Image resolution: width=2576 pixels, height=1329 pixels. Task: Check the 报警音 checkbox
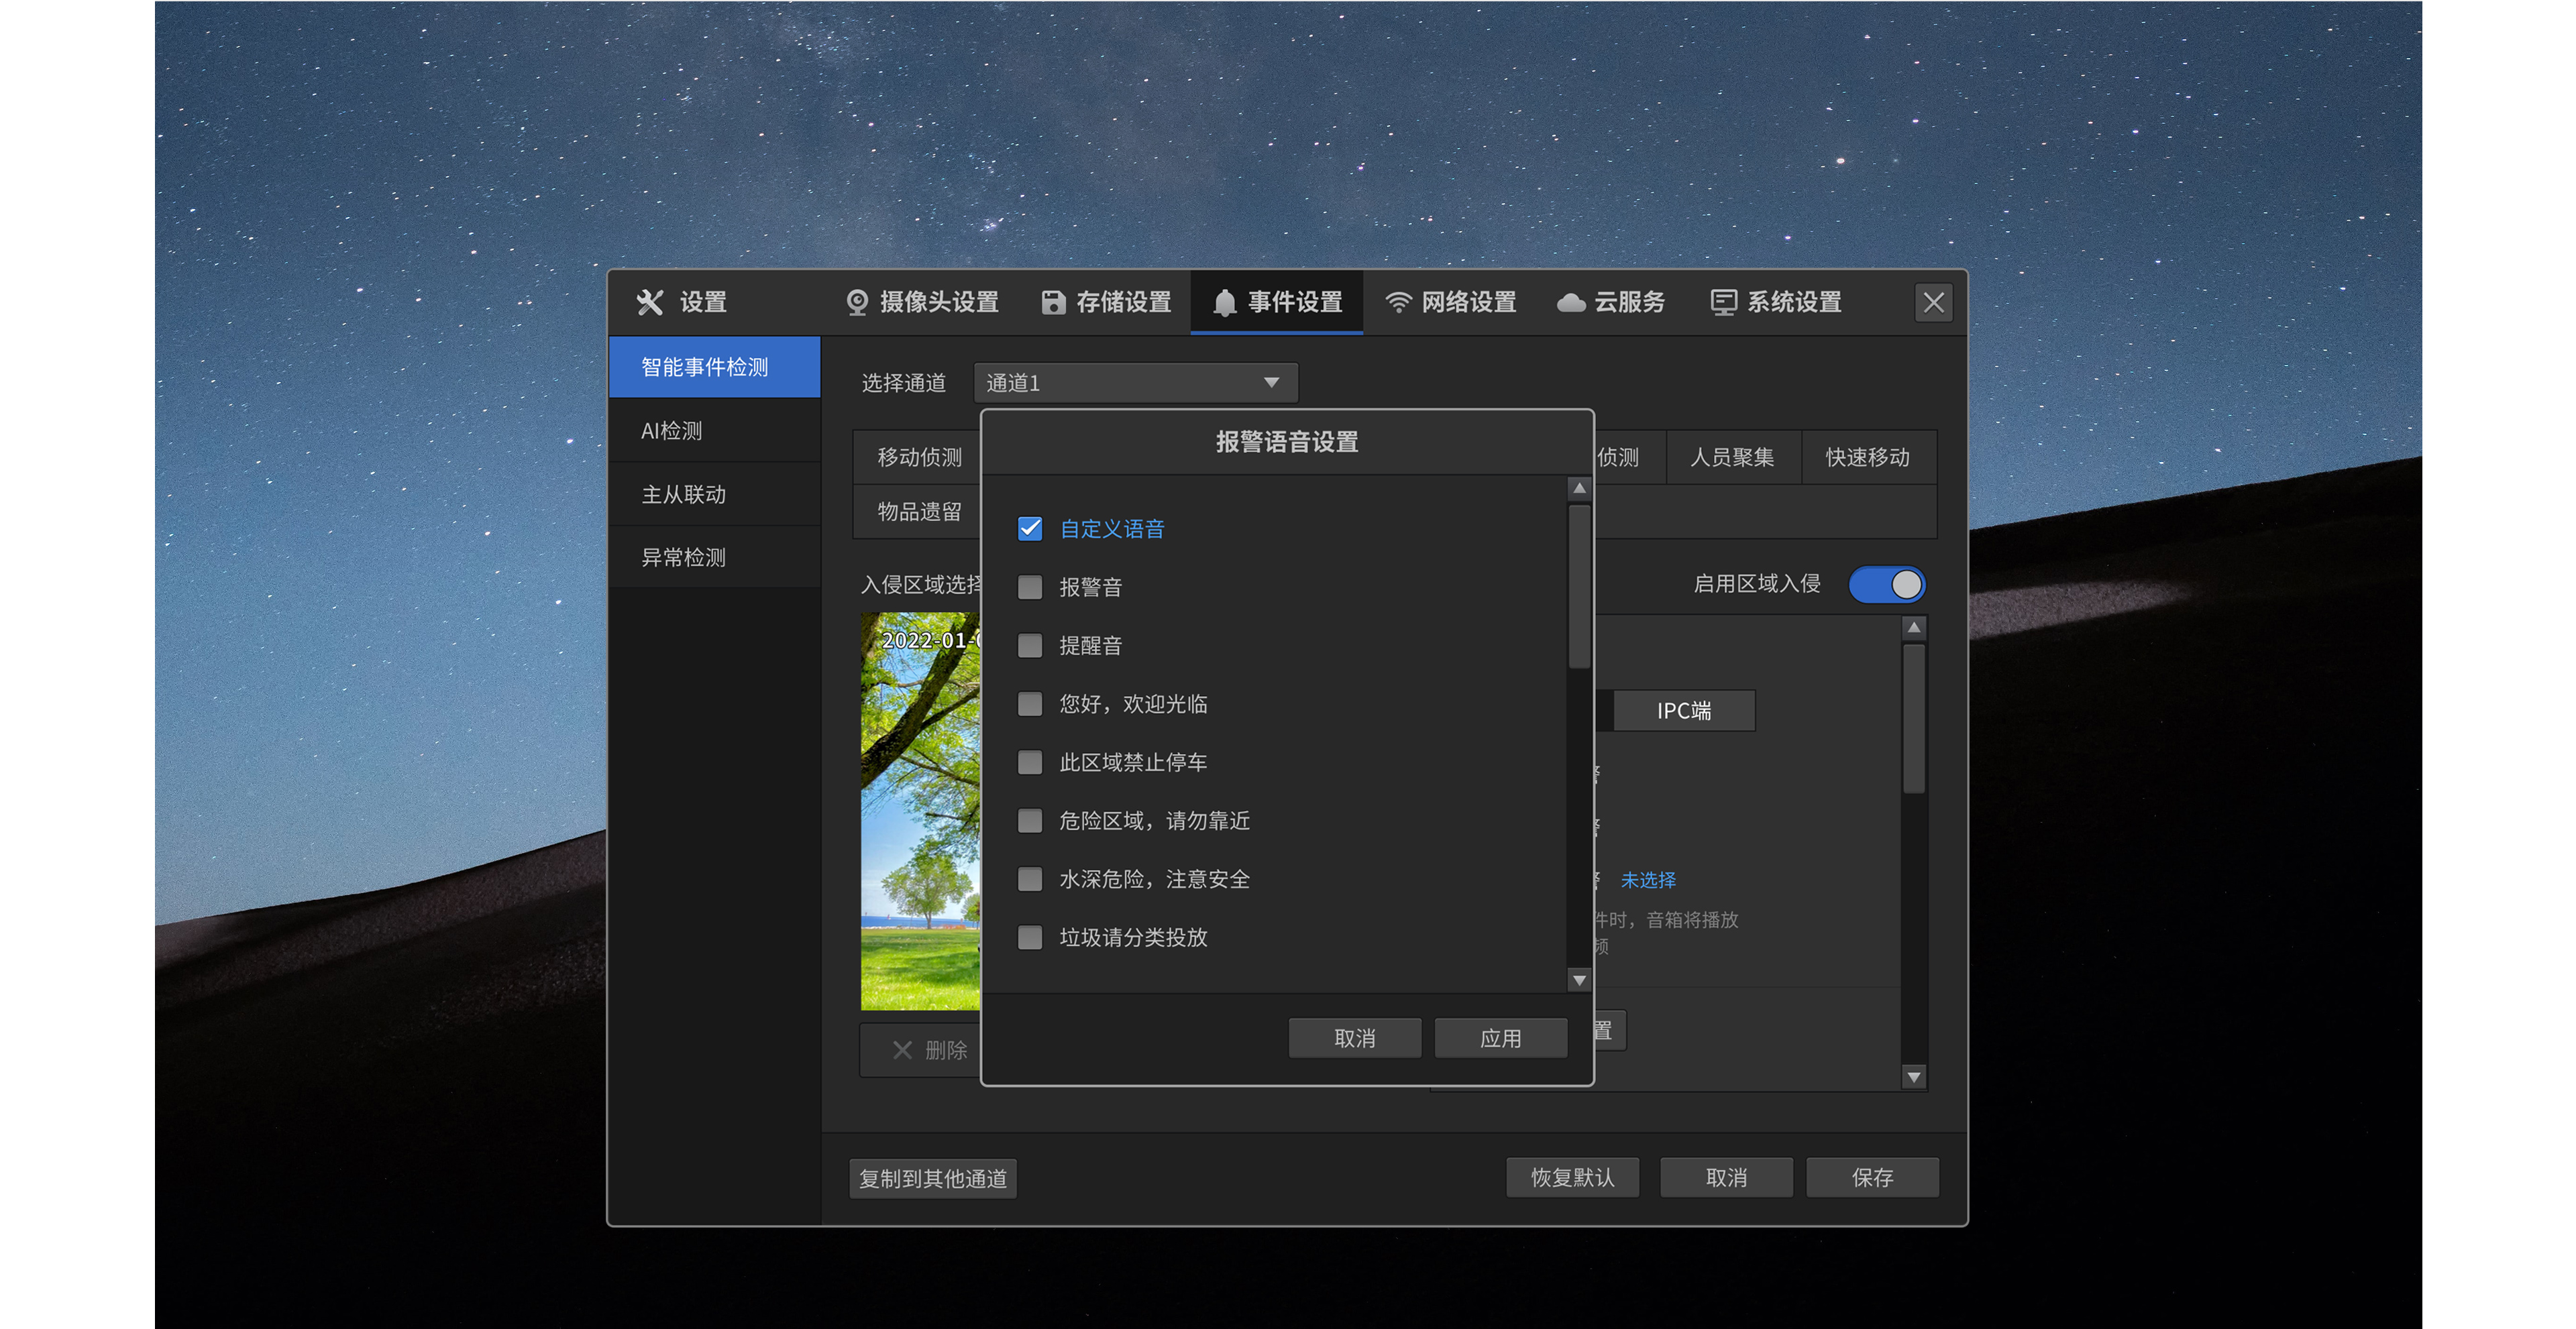coord(1029,587)
